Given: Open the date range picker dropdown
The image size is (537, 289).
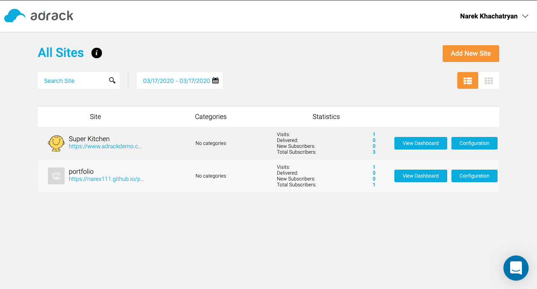Looking at the screenshot, I should point(176,80).
